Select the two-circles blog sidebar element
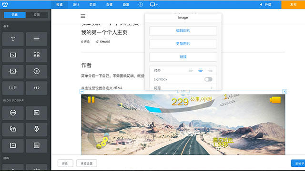Image resolution: width=305 pixels, height=171 pixels. (x=13, y=113)
